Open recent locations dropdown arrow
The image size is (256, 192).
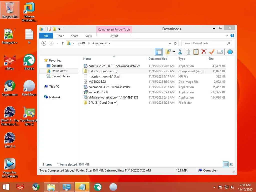[57, 43]
